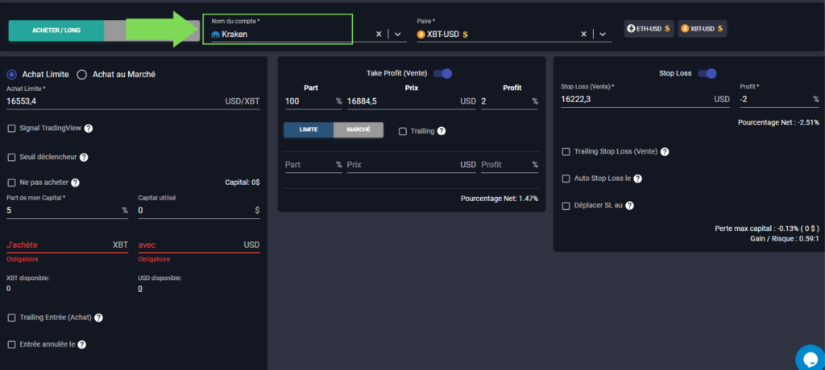
Task: Click help icon next to Trailing Entrée (Achat)
Action: [x=98, y=318]
